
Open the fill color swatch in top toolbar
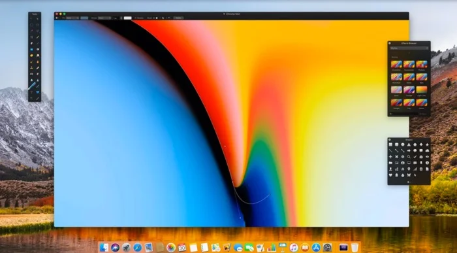[x=84, y=18]
